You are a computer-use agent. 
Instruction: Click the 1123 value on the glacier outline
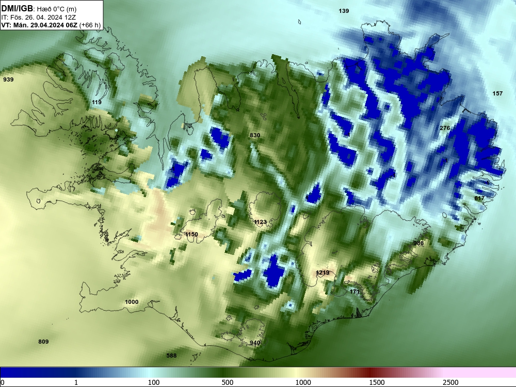point(260,222)
